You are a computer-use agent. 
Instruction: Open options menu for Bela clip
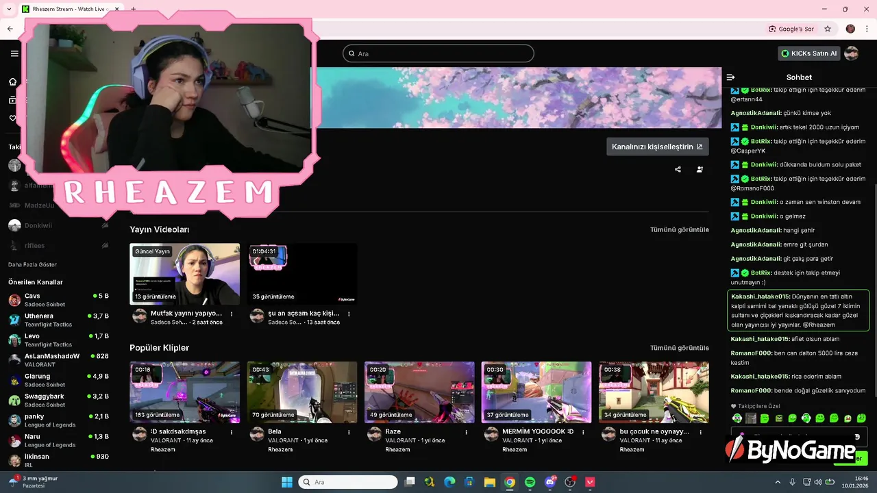pyautogui.click(x=349, y=433)
